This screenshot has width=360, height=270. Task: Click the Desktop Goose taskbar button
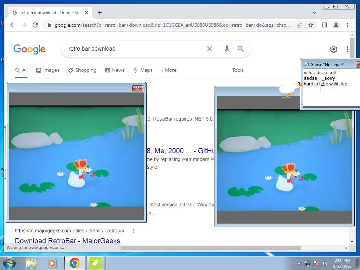coord(96,263)
